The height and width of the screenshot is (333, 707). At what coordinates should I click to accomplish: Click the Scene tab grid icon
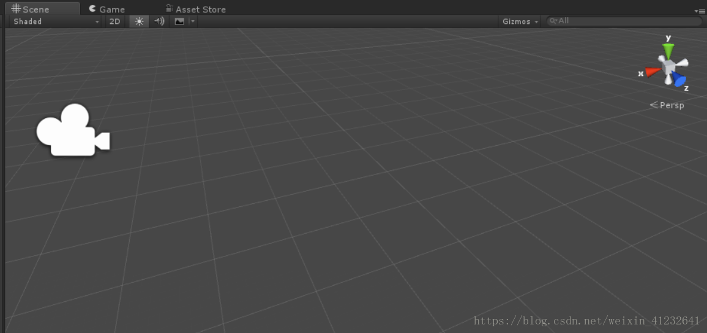tap(17, 9)
